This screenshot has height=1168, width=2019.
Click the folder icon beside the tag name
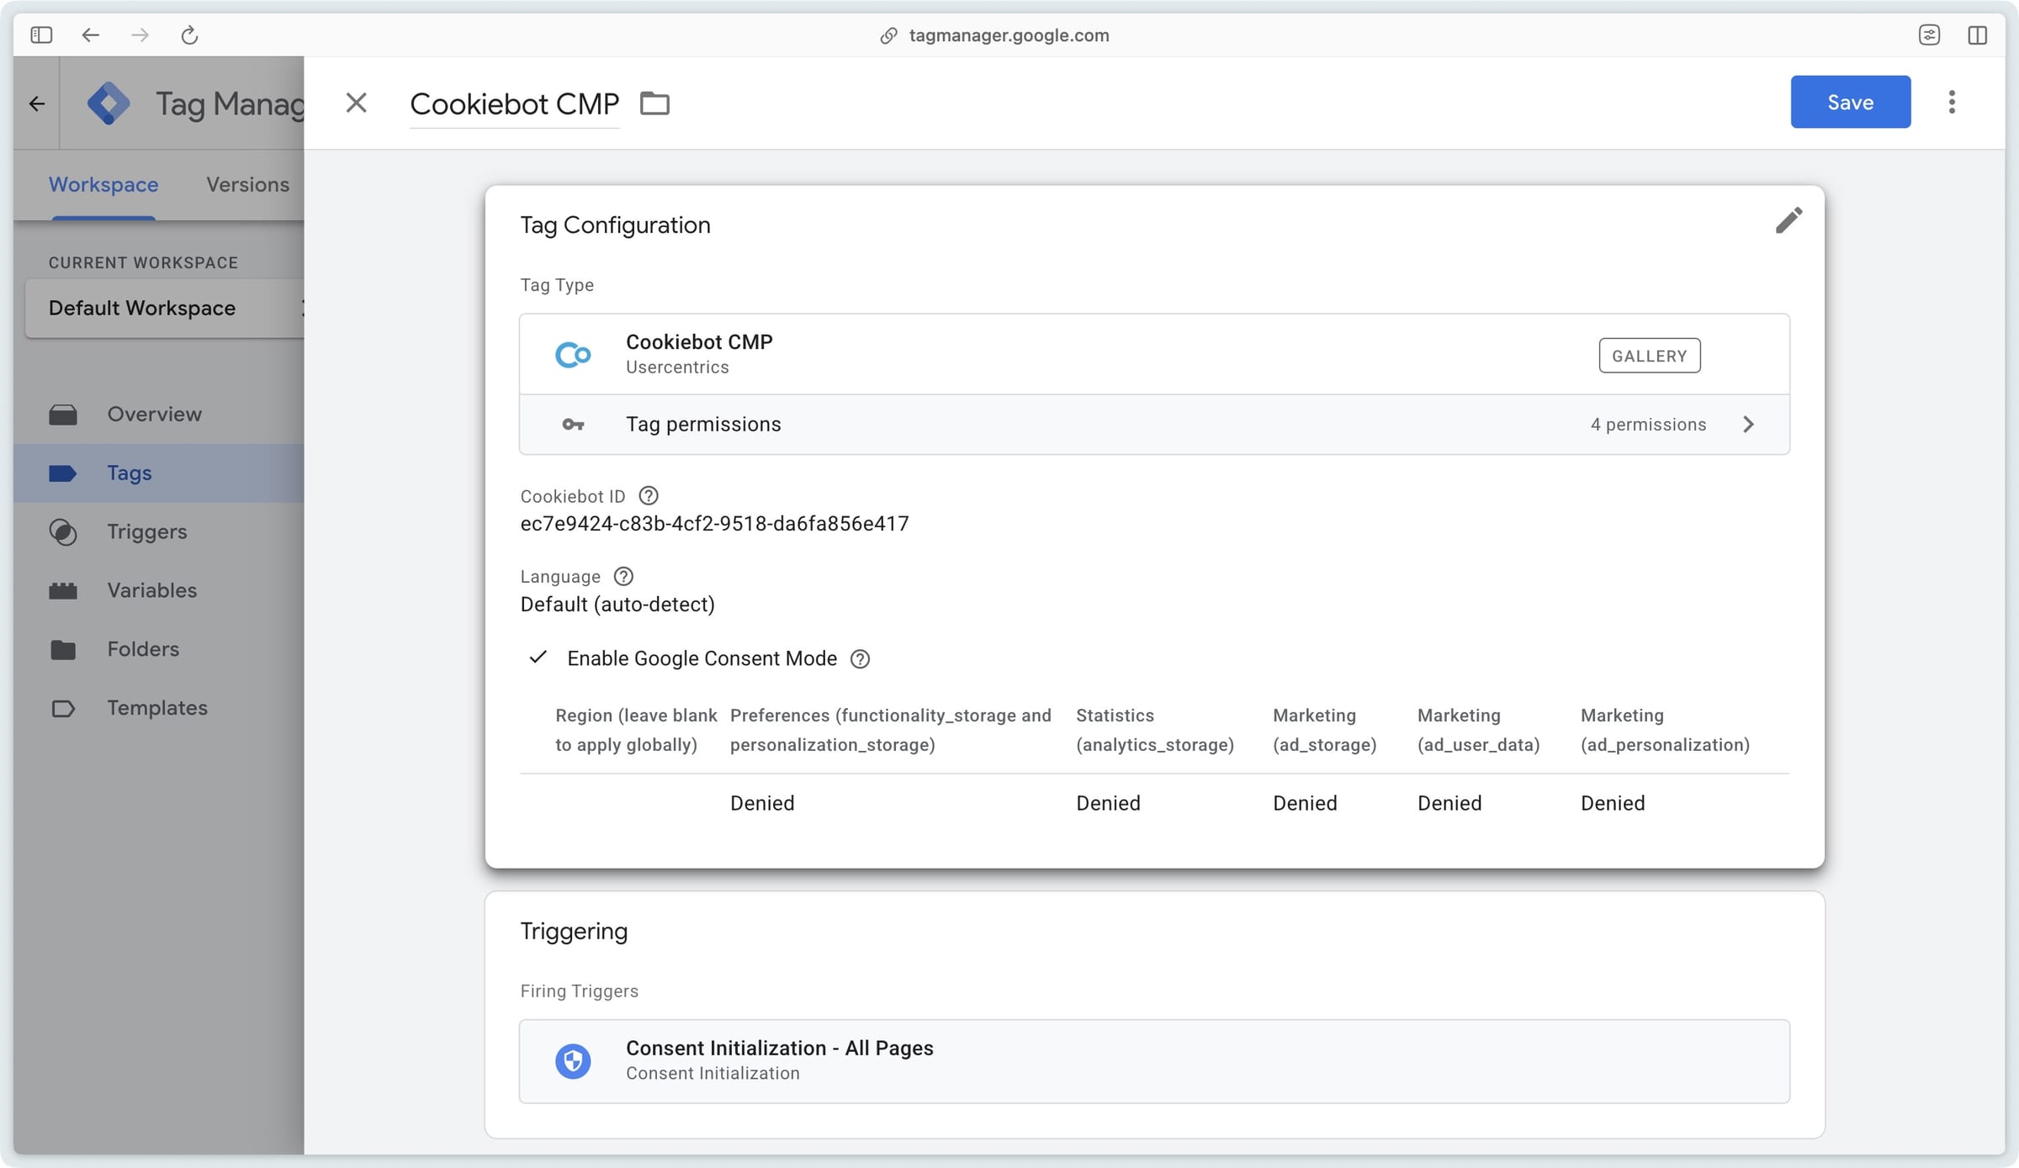point(654,103)
